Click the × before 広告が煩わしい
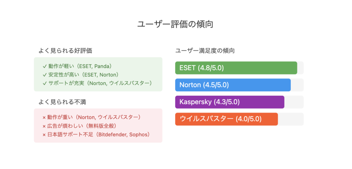Image resolution: width=352 pixels, height=169 pixels. coord(44,126)
